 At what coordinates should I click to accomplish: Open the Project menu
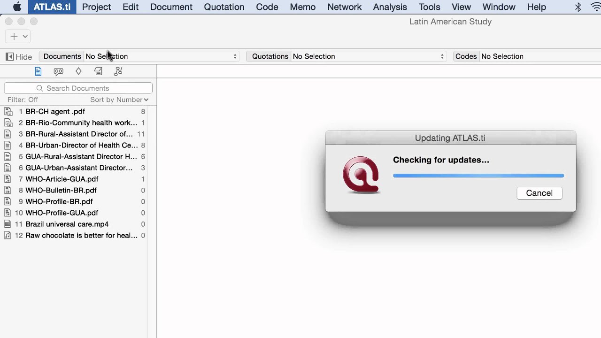(x=96, y=7)
